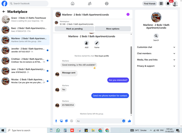Open the purple conversation info icon
The image size is (182, 133).
click(128, 15)
